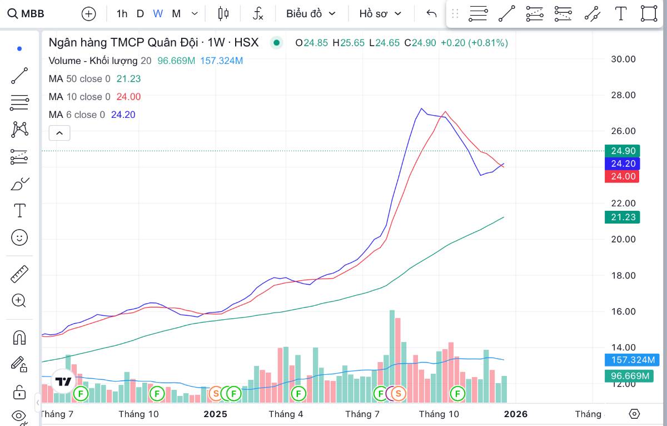The width and height of the screenshot is (667, 426).
Task: Select the brush drawing tool
Action: (19, 184)
